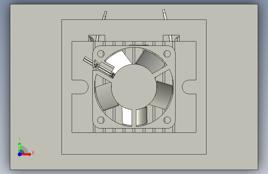Click the blue Z axis origin ball
Viewport: 268px width, 174px height.
tap(19, 154)
